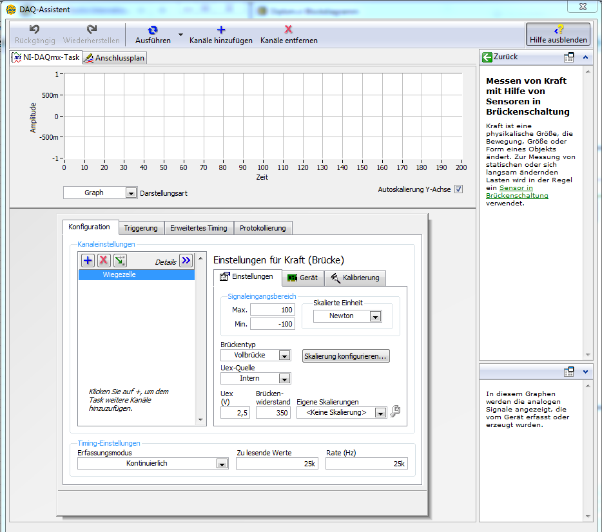This screenshot has height=532, width=602.
Task: Open the Erfassungsmodus Kontinuierlich dropdown
Action: (x=222, y=463)
